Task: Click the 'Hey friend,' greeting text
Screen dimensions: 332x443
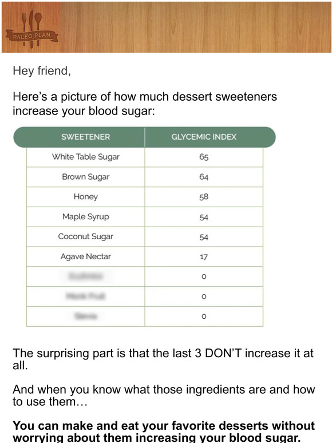Action: point(42,71)
